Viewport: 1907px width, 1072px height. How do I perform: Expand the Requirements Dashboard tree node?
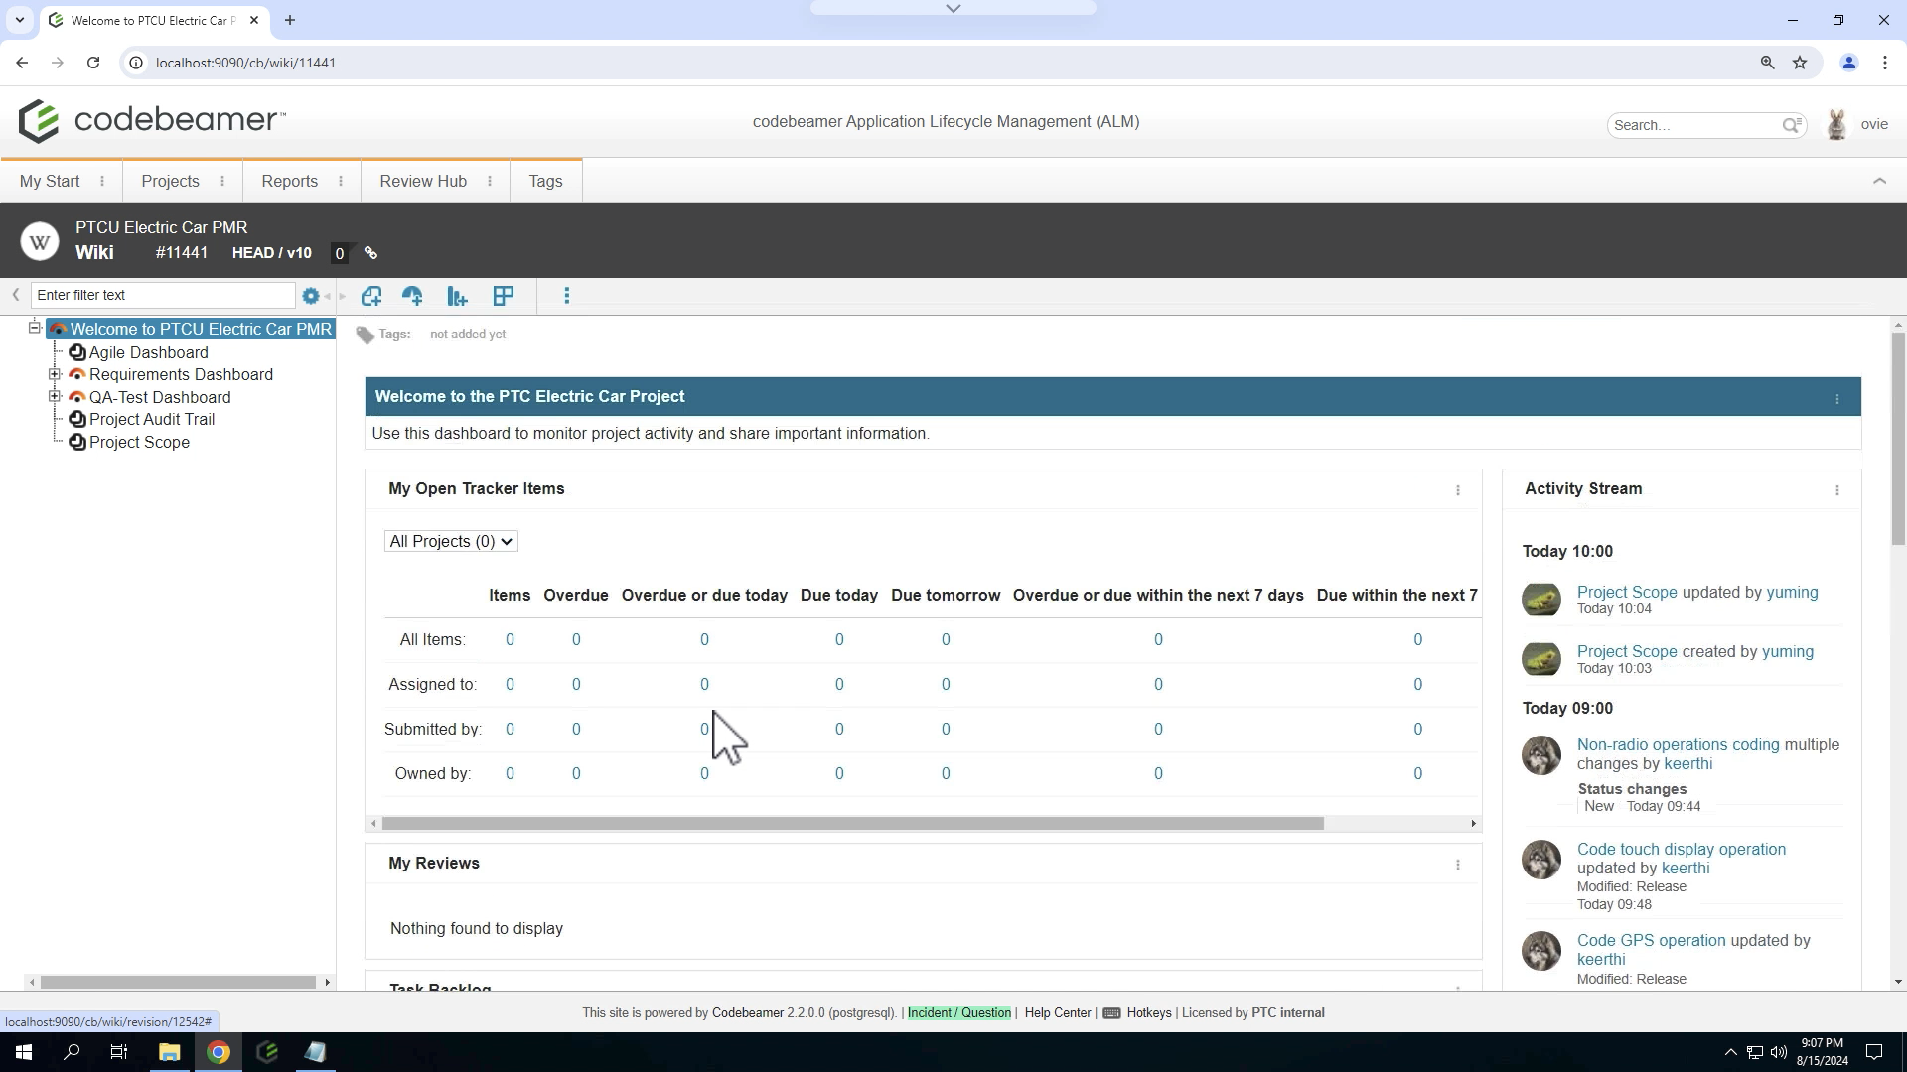click(55, 374)
